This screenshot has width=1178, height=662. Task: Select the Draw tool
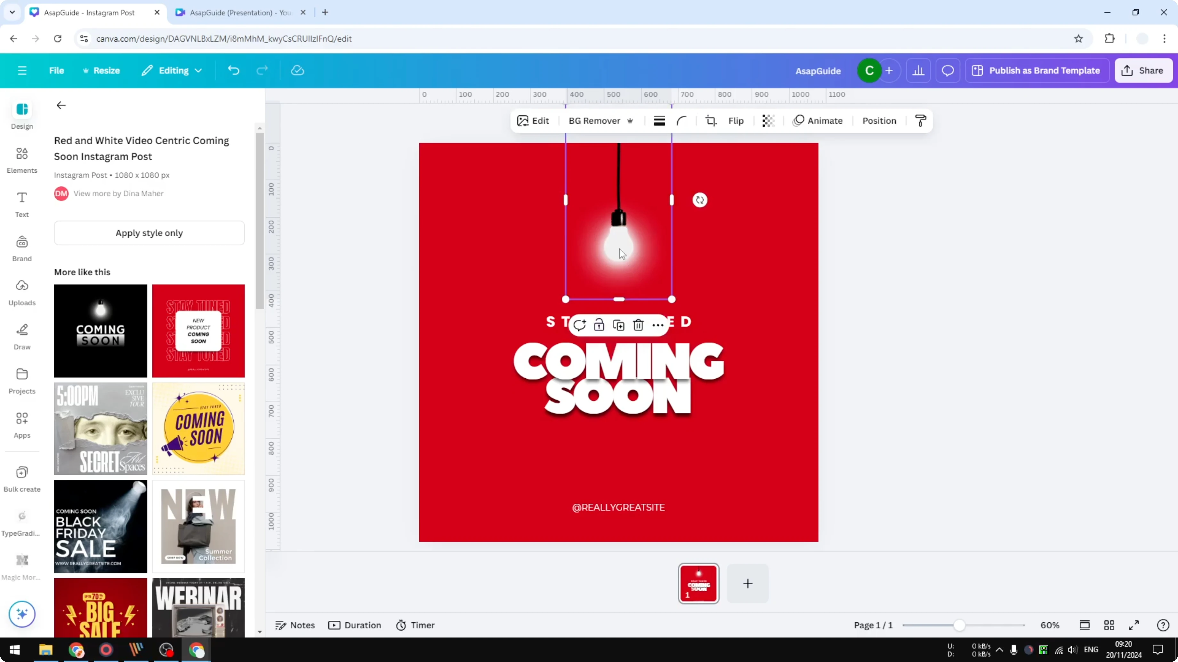coord(21,336)
